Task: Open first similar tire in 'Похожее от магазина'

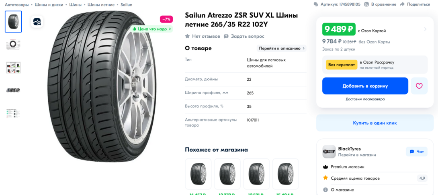Action: coord(199,174)
